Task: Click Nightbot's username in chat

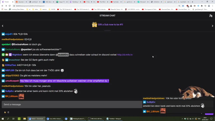Action: (17, 55)
